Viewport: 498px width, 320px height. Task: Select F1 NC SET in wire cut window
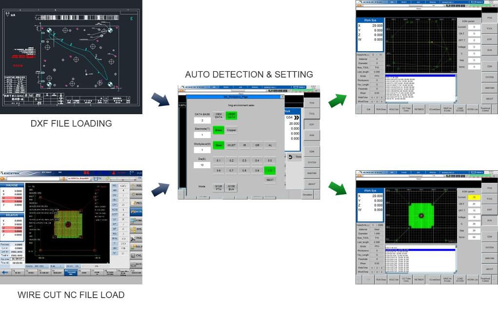[x=18, y=272]
